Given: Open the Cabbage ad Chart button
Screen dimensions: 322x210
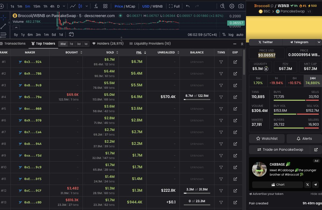Looking at the screenshot, I should pyautogui.click(x=277, y=185).
